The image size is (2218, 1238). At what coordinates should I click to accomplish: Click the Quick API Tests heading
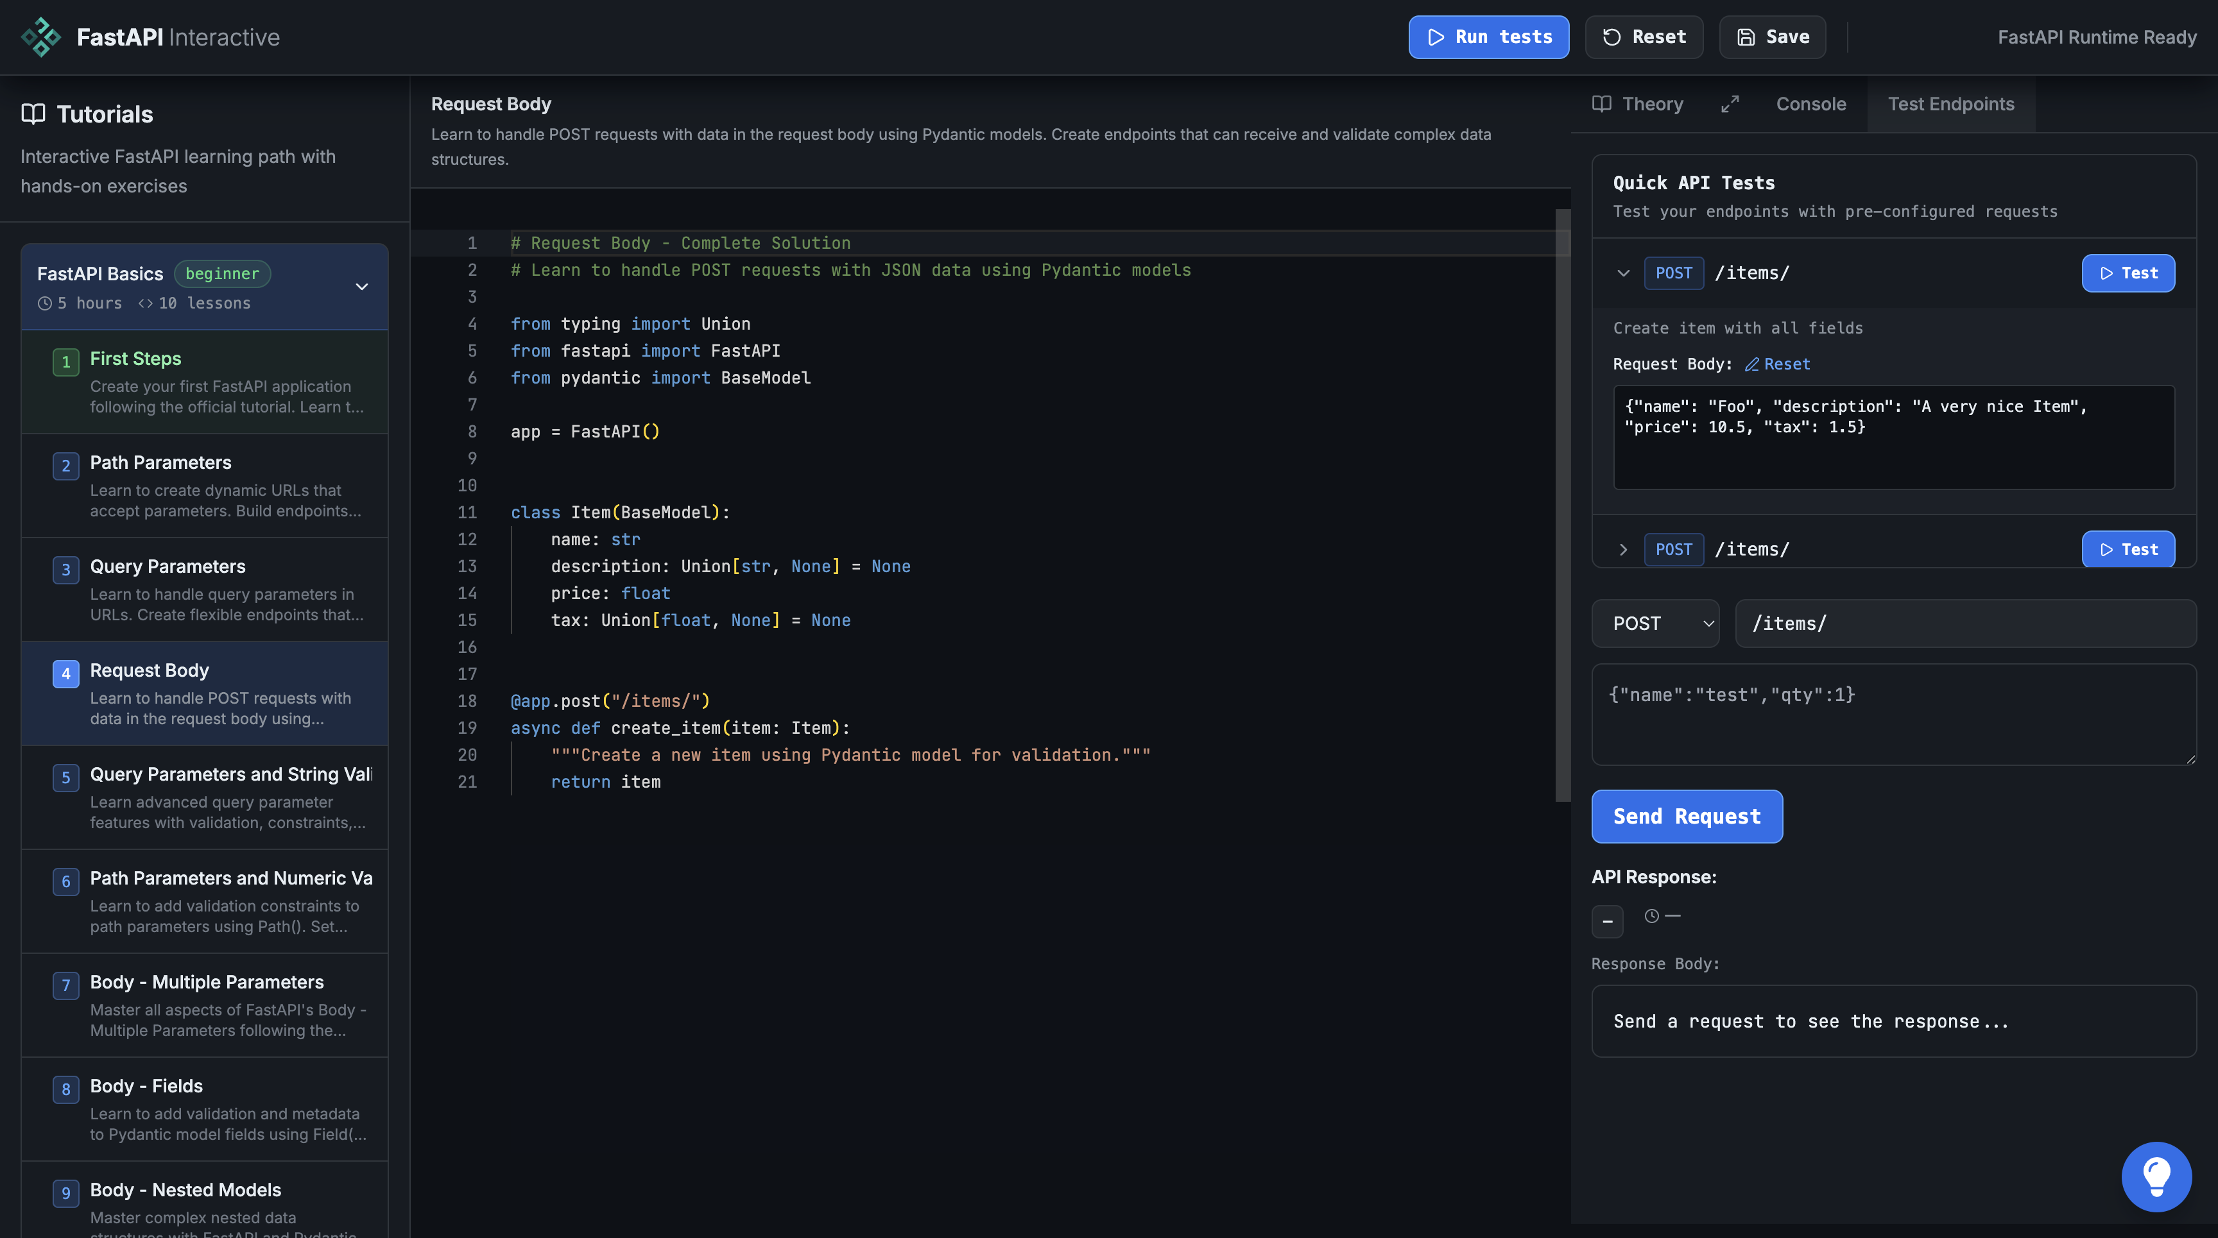point(1694,182)
